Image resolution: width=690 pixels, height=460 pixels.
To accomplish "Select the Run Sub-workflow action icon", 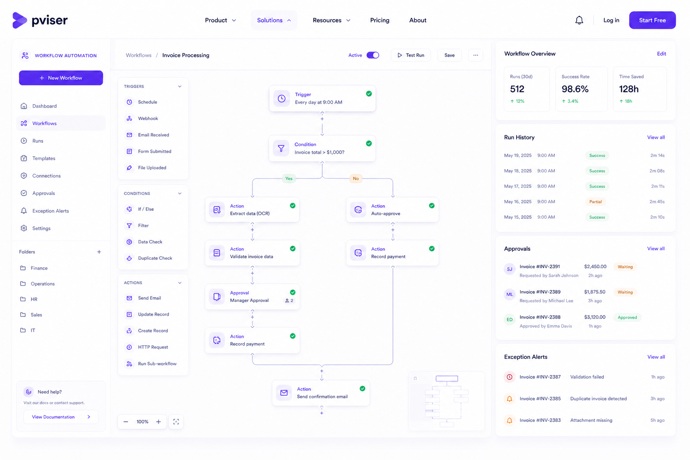I will tap(129, 364).
